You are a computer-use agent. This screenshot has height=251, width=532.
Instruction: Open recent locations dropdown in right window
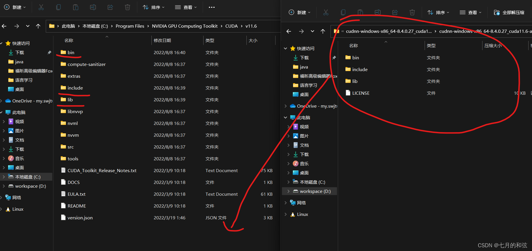click(x=312, y=31)
